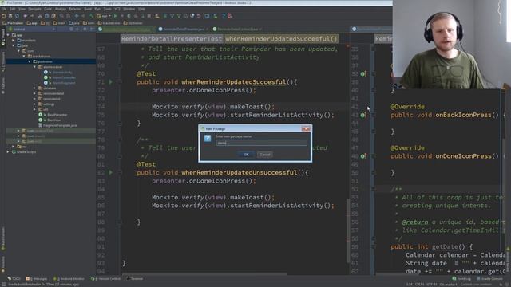Open the Edit menu
The image size is (511, 287).
pyautogui.click(x=13, y=9)
